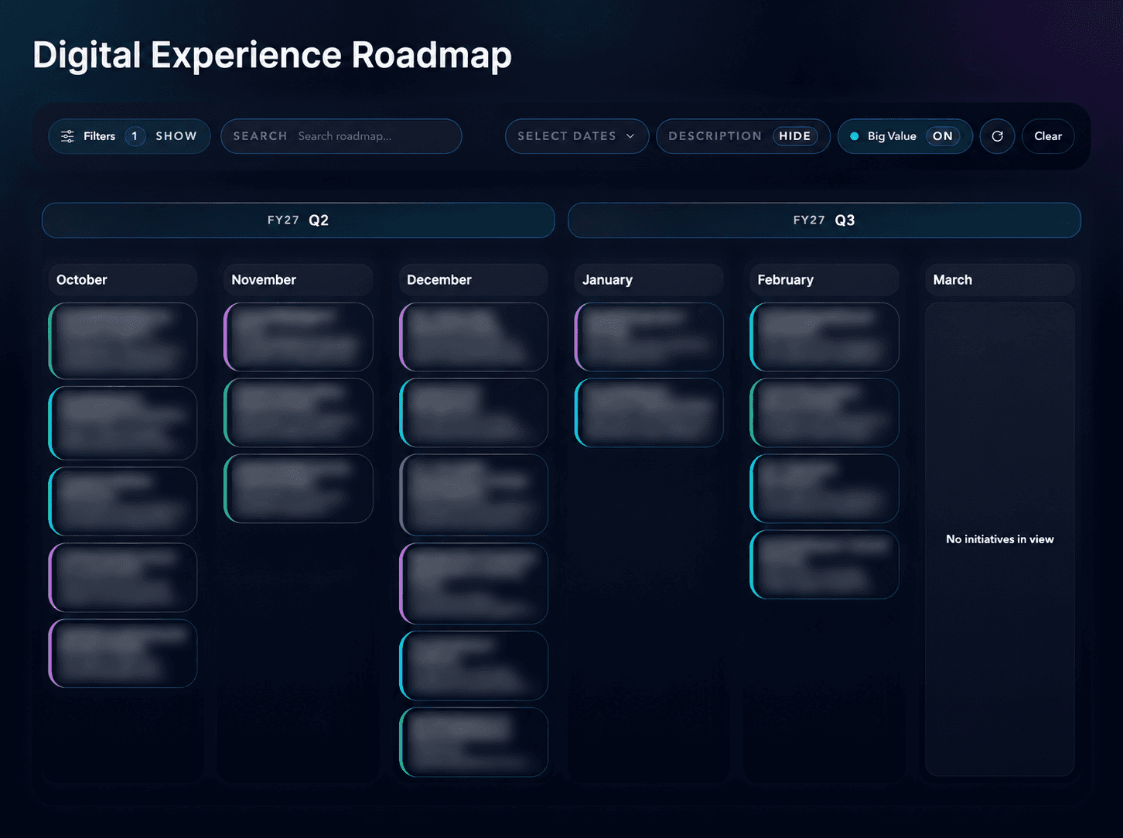Click the December month header
Screen dimensions: 1123x838
click(x=473, y=280)
